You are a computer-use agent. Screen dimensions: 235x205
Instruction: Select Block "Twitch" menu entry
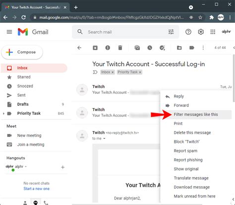(196, 142)
